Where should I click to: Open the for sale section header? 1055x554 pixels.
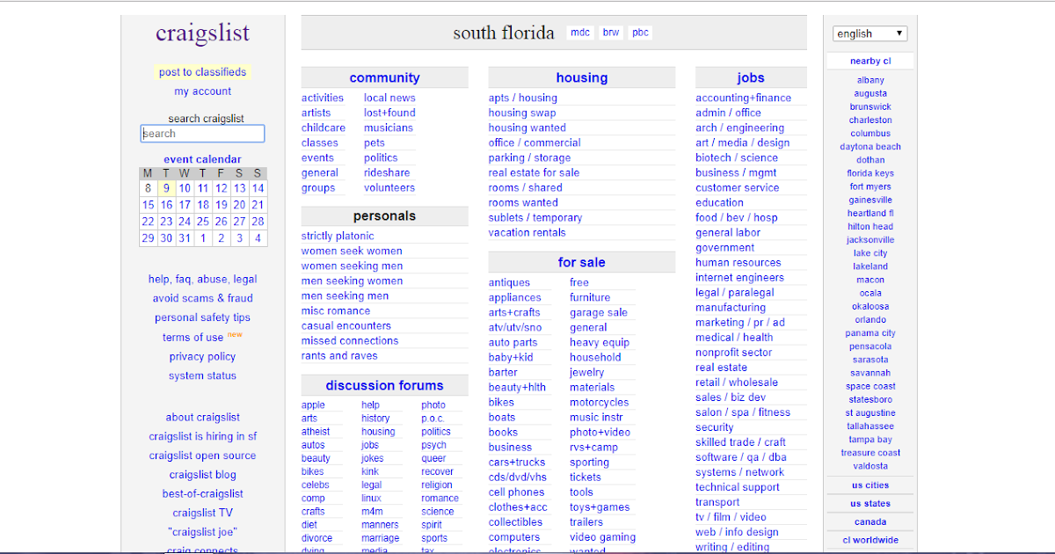click(581, 262)
